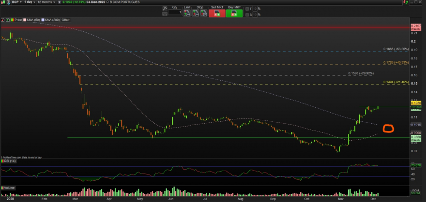The height and width of the screenshot is (202, 426).
Task: Select the SMA (200) indicator tab
Action: coord(51,20)
